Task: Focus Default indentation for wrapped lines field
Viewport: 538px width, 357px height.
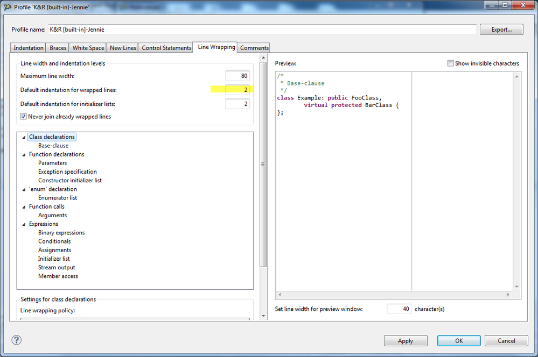Action: 237,90
